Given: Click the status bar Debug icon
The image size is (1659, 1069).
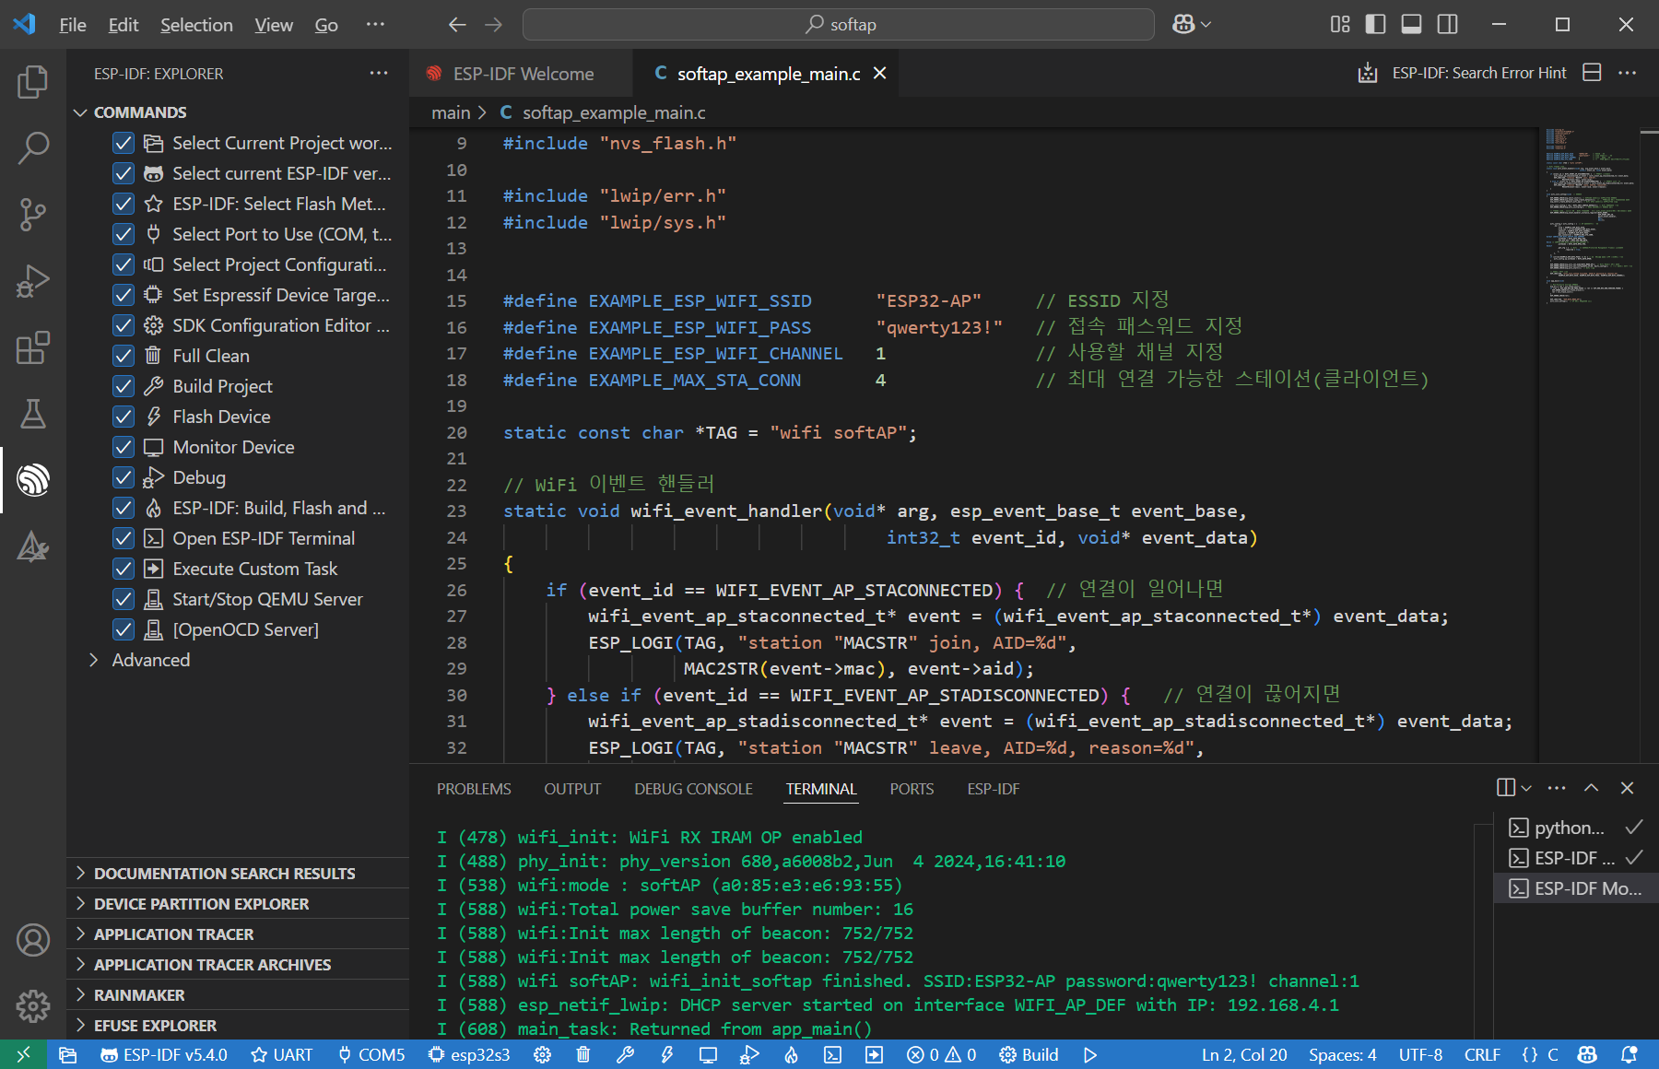Looking at the screenshot, I should pyautogui.click(x=749, y=1055).
